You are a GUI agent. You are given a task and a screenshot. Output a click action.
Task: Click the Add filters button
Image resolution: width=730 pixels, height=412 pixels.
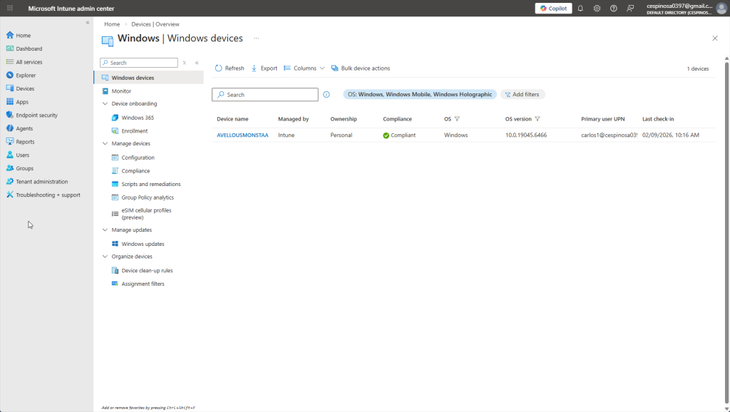coord(523,95)
